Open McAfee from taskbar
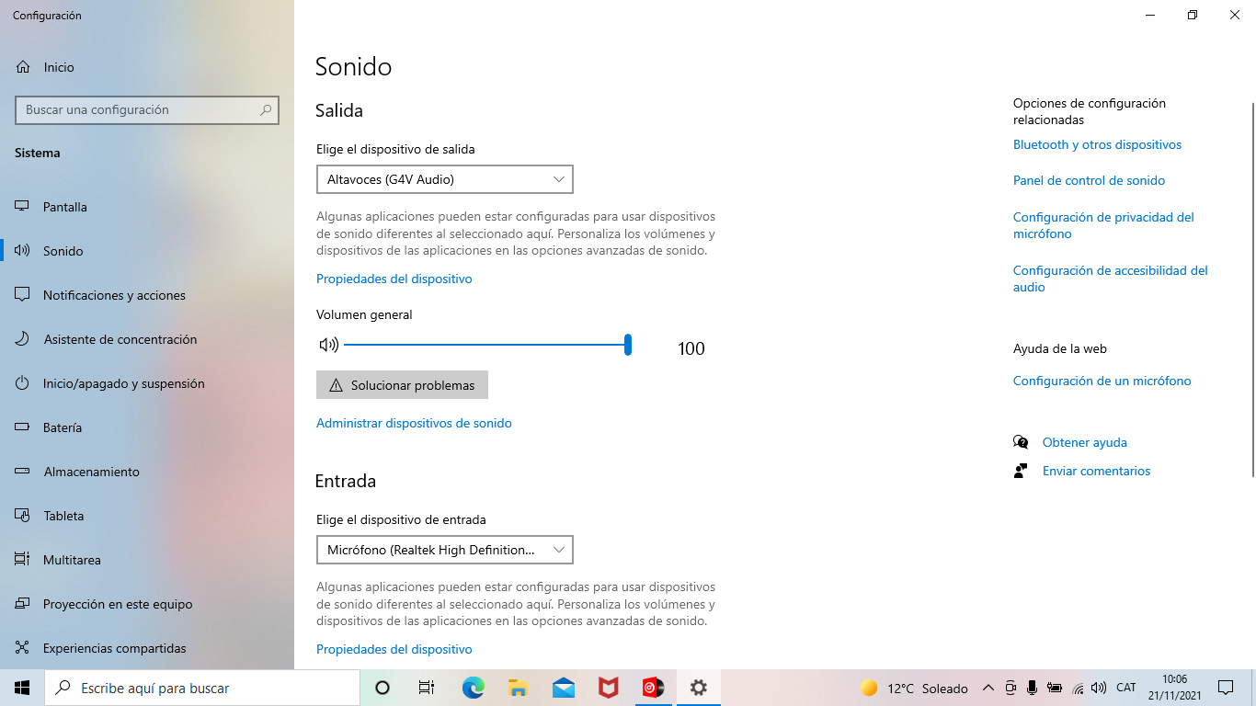The height and width of the screenshot is (706, 1256). [x=608, y=688]
